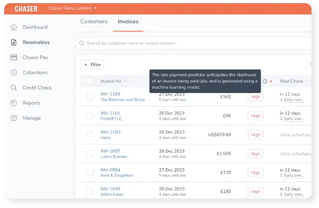Screen dimensions: 319x208
Task: Open invoice INV-1097 link
Action: [x=110, y=151]
